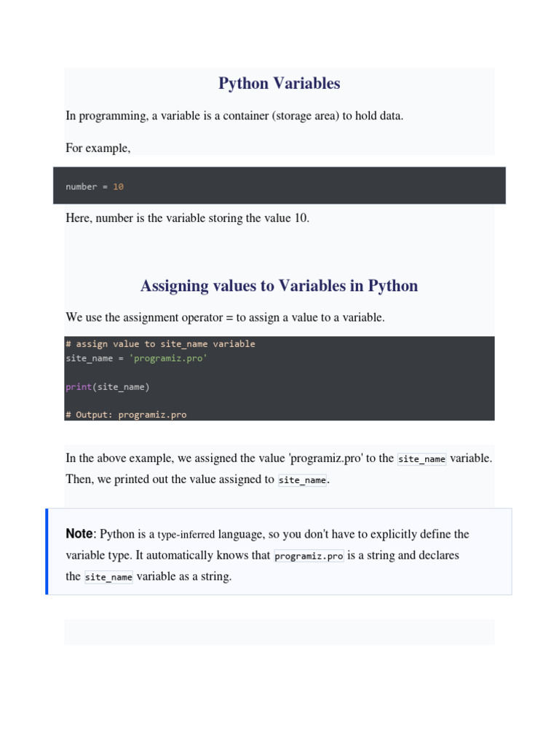Click the 'For example,' text
The width and height of the screenshot is (559, 745).
[98, 148]
